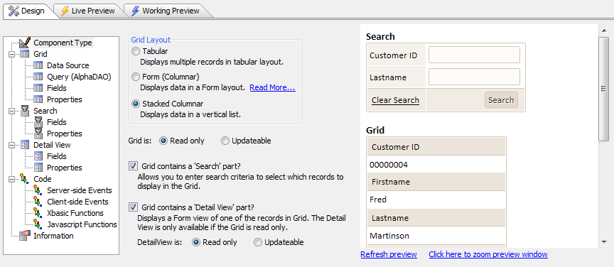
Task: Select Xbasic Functions tree item
Action: pyautogui.click(x=75, y=213)
